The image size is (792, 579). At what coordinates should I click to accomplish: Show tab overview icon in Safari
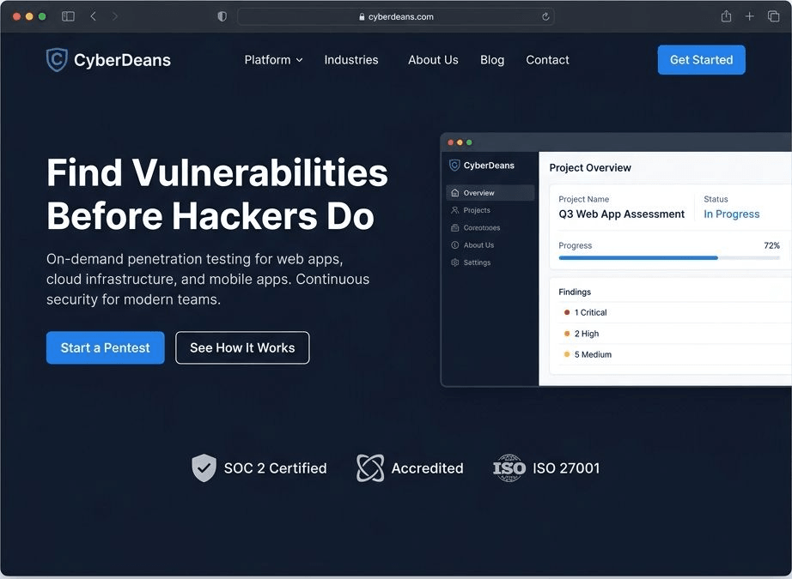773,16
